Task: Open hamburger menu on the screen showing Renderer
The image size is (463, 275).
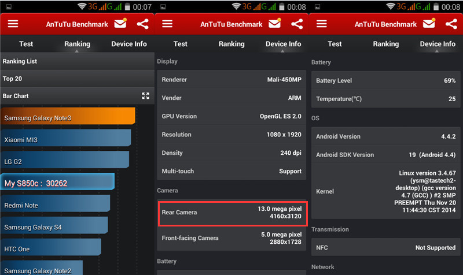Action: pos(167,24)
